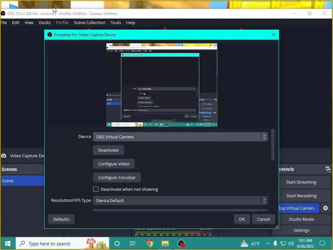Open the Docks menu

pos(45,22)
